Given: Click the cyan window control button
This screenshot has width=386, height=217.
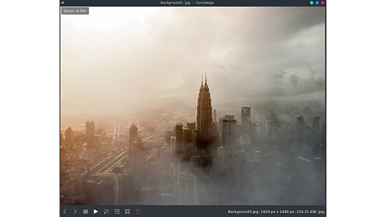Looking at the screenshot, I should click(312, 3).
